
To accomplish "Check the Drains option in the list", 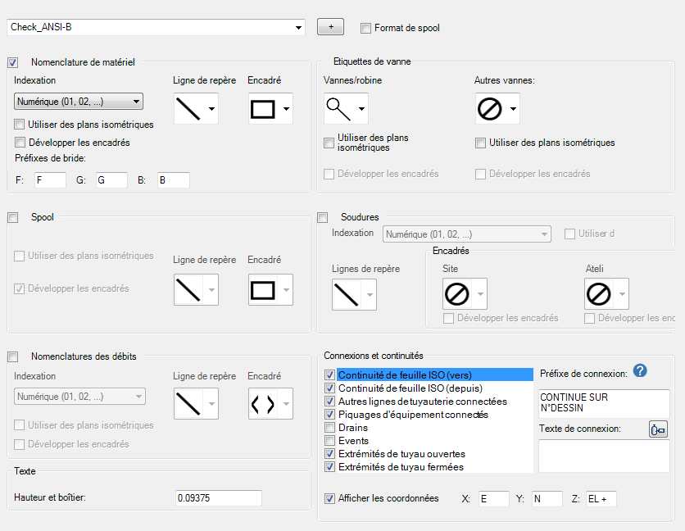I will [330, 428].
